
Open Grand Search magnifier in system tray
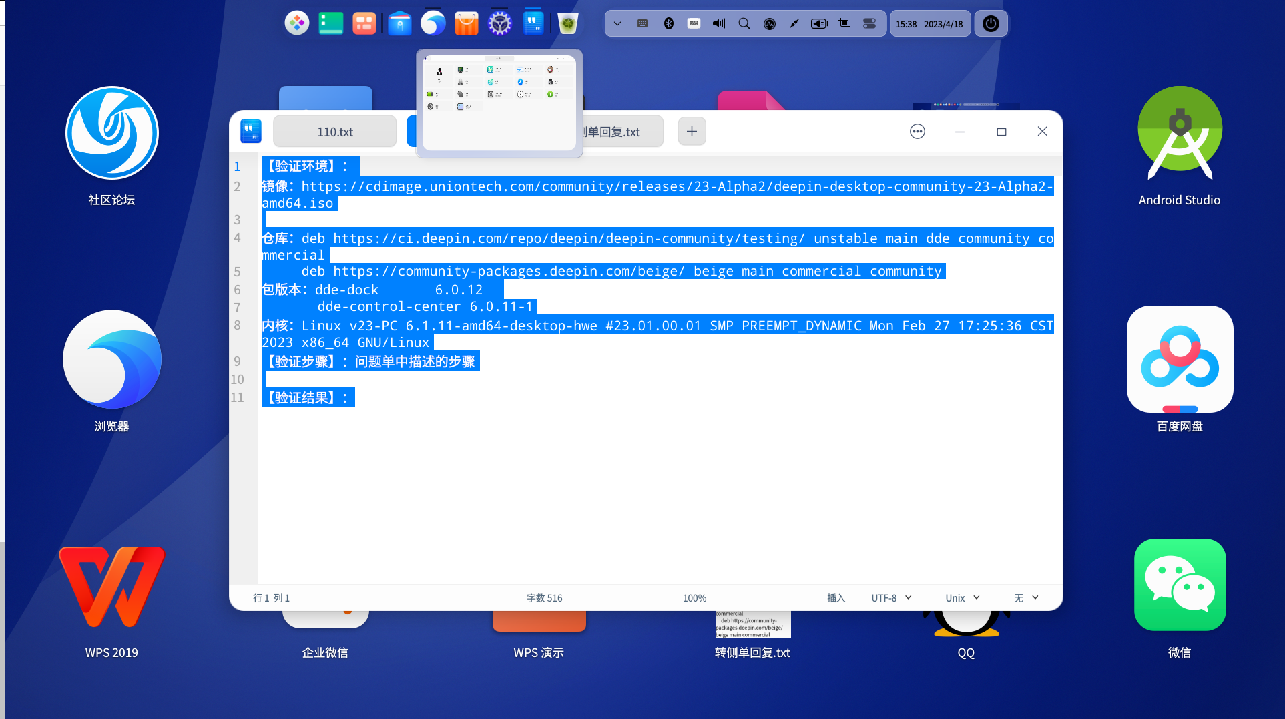point(744,23)
